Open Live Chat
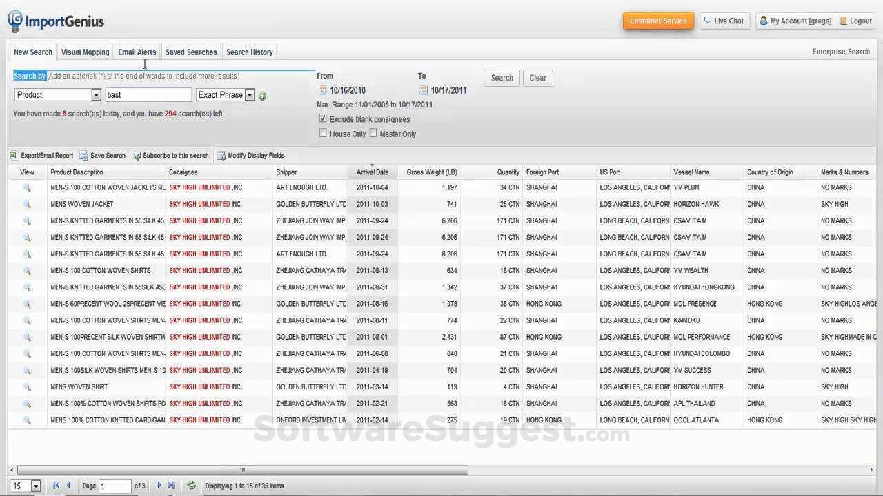 pyautogui.click(x=724, y=20)
